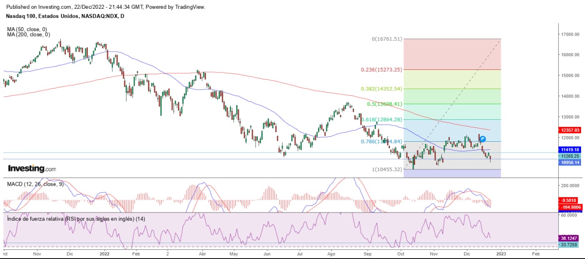Click the 0.382(14352.54) Fibonacci level label

[382, 89]
